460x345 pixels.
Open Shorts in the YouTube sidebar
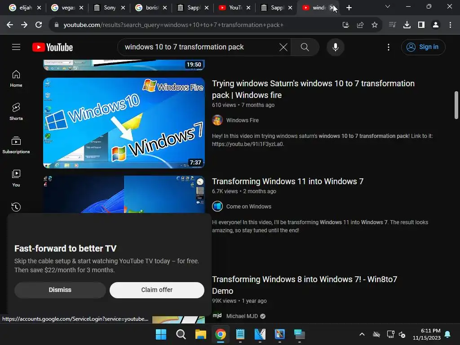pos(16,112)
